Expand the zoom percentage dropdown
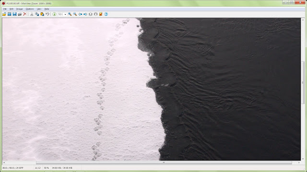This screenshot has height=172, width=307. pyautogui.click(x=65, y=14)
